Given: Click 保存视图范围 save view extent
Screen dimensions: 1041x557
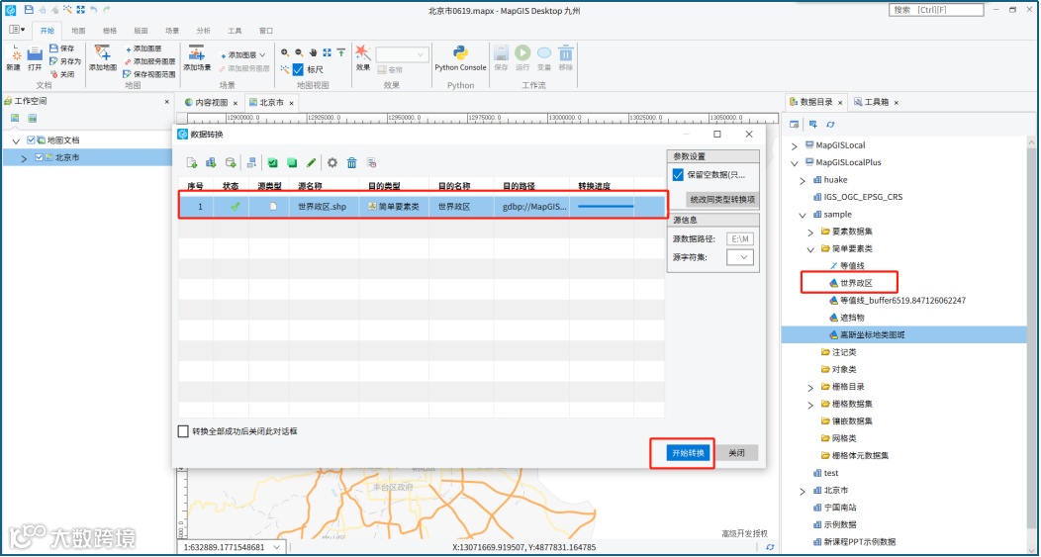Looking at the screenshot, I should (x=149, y=74).
